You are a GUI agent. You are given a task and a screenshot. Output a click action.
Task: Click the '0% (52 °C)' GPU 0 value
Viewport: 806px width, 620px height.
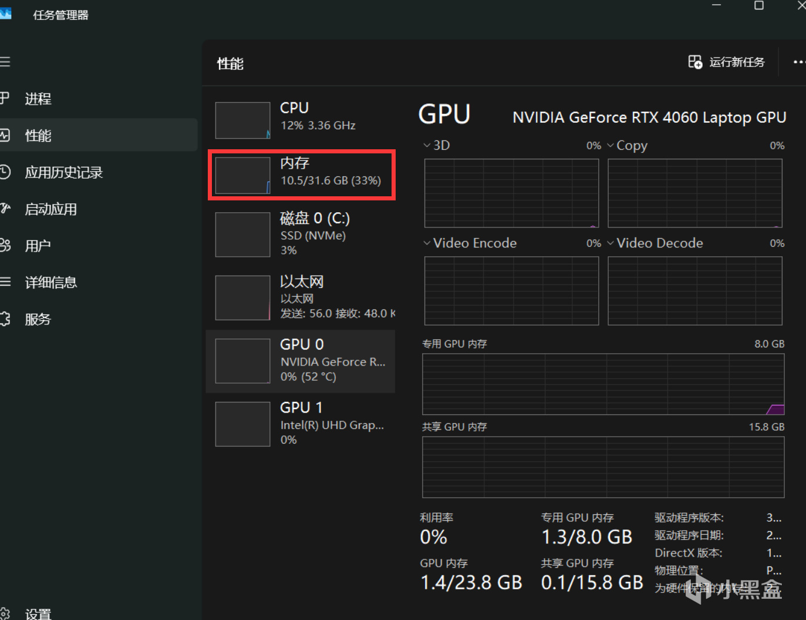(x=308, y=377)
